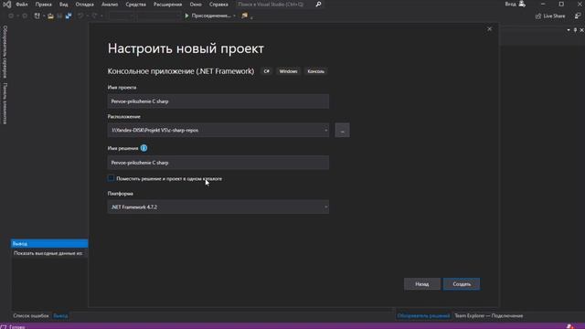Screen dimensions: 585x329
Task: Click the find in files toolbar icon
Action: 244,16
